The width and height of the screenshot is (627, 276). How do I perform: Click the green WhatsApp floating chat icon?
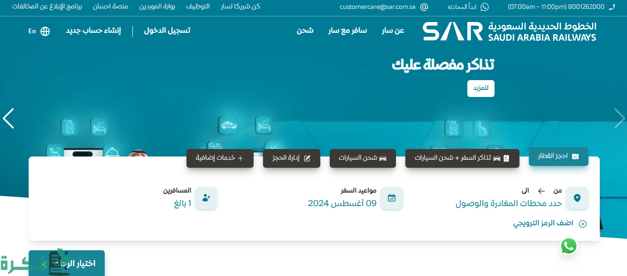coord(568,246)
